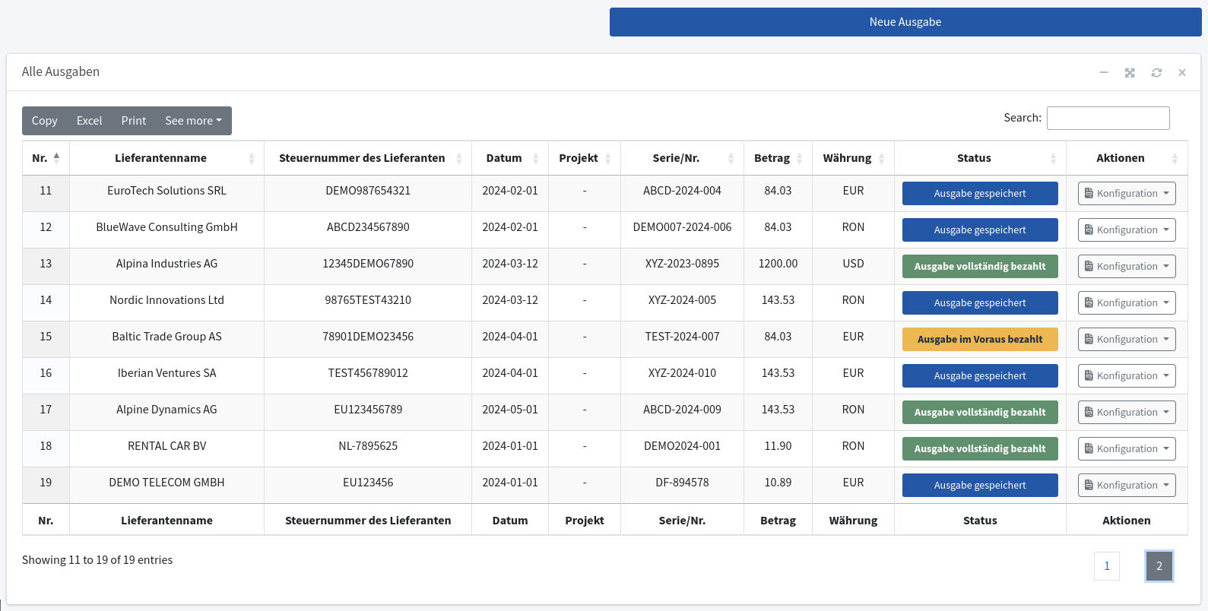Open Konfiguration dropdown for EuroTech Solutions SRL

click(1127, 193)
